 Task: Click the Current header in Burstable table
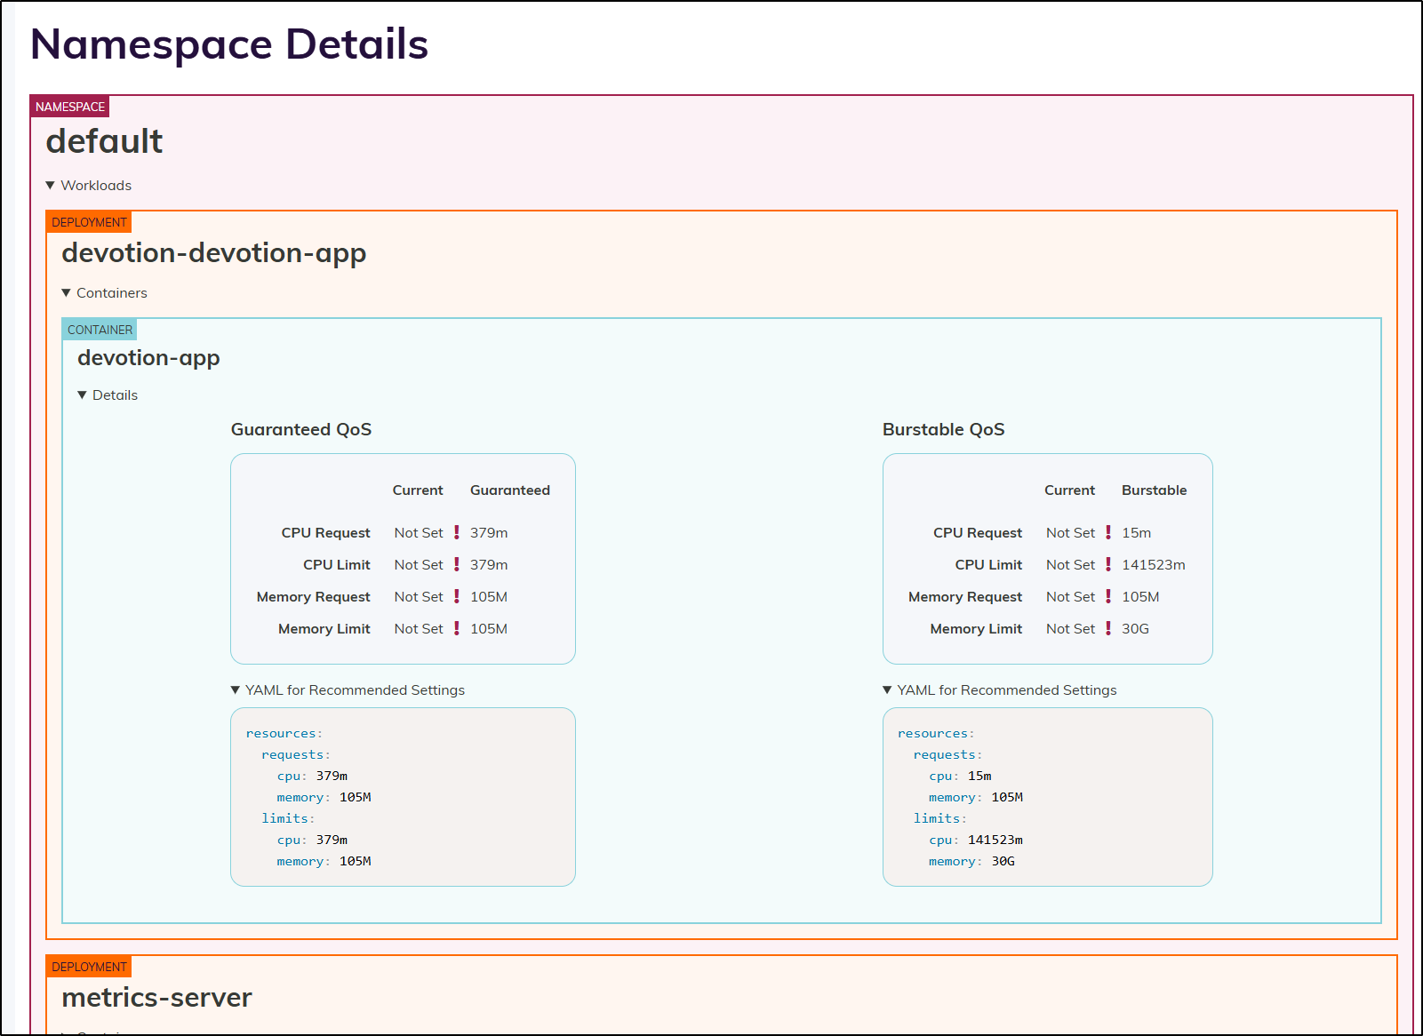1070,490
